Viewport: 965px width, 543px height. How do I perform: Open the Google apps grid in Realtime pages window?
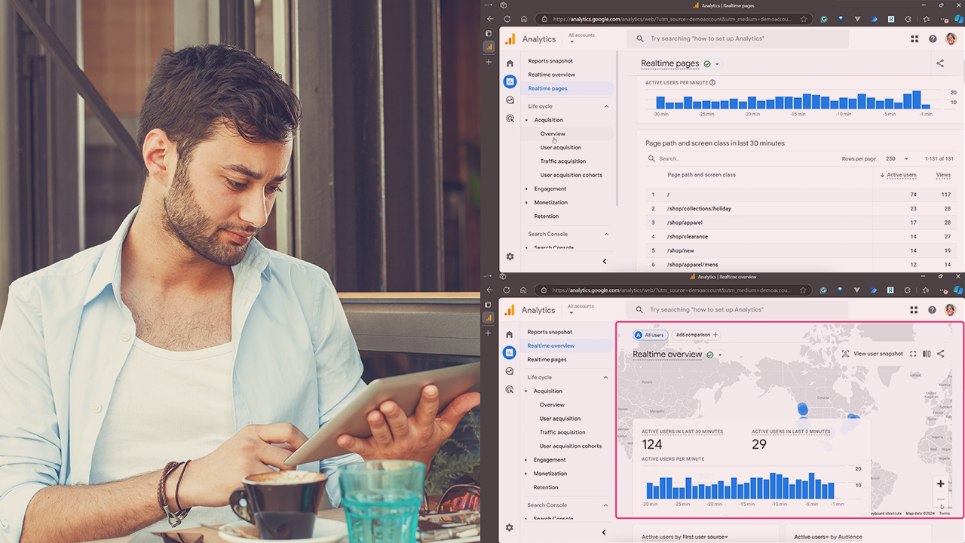tap(914, 38)
